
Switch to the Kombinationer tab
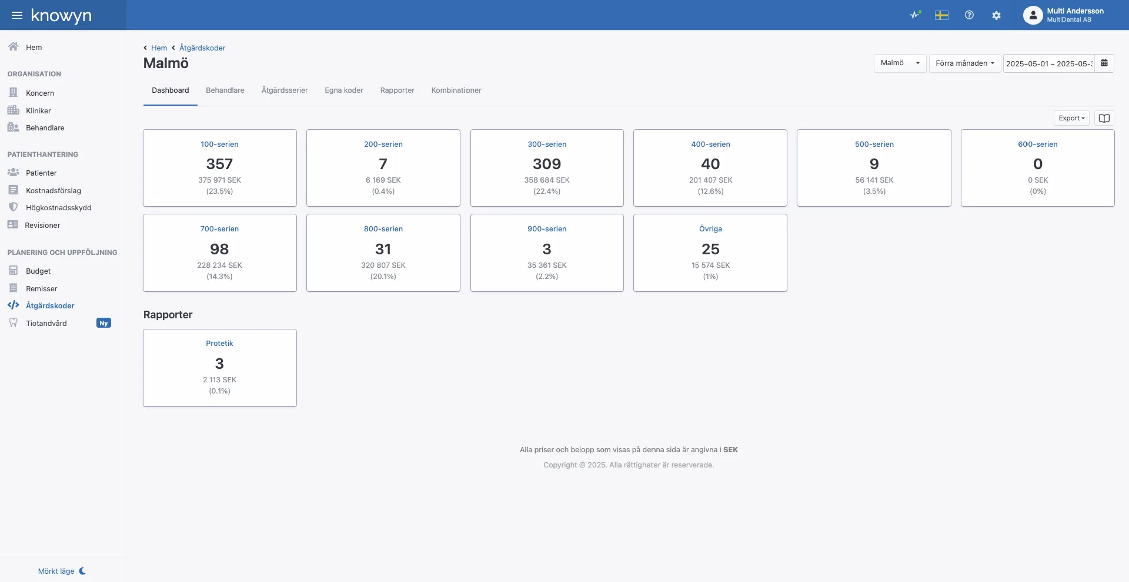[456, 90]
